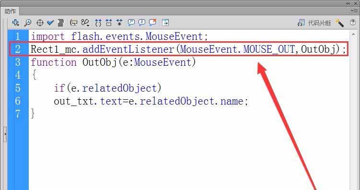
Task: Click line number 1 in the gutter
Action: tap(18, 36)
